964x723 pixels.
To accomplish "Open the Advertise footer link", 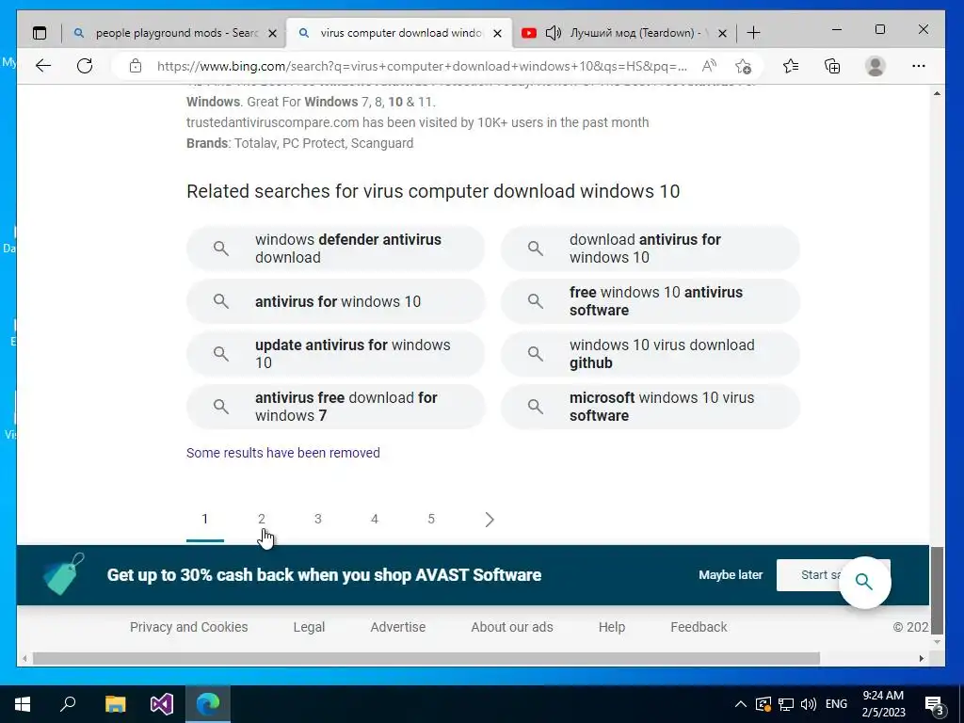I will pyautogui.click(x=398, y=627).
